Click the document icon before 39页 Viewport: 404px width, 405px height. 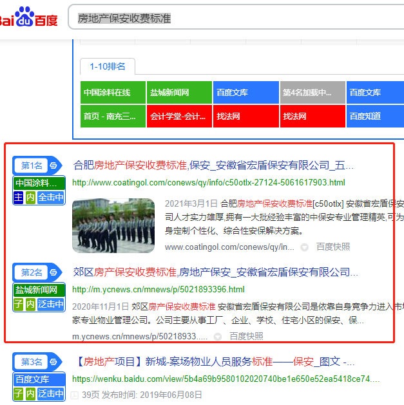coord(75,395)
